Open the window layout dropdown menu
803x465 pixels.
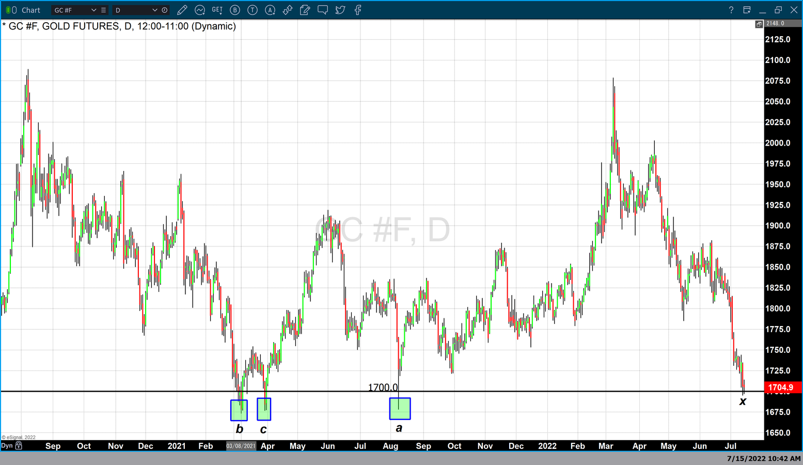(x=747, y=10)
